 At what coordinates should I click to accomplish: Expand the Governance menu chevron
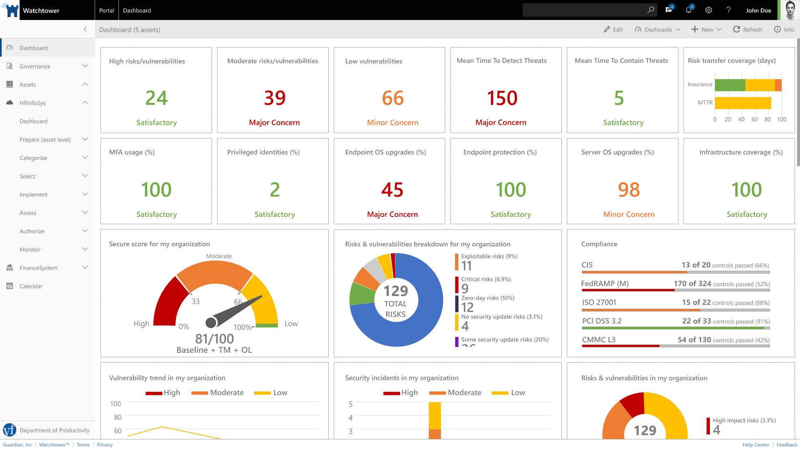85,66
